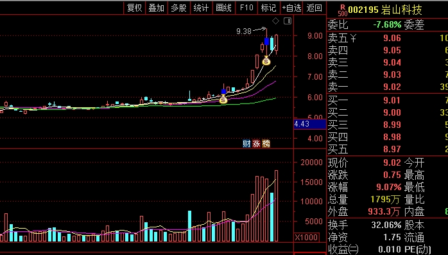
Task: Click the R 500 margin badge icon
Action: click(343, 10)
